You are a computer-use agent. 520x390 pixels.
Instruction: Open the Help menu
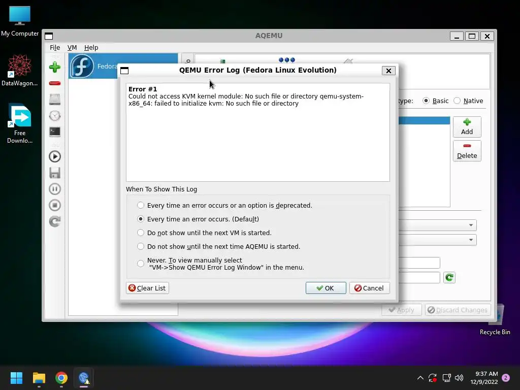point(91,47)
